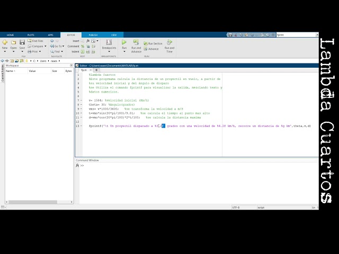Click the Find Files button
339x254 pixels.
coord(35,41)
